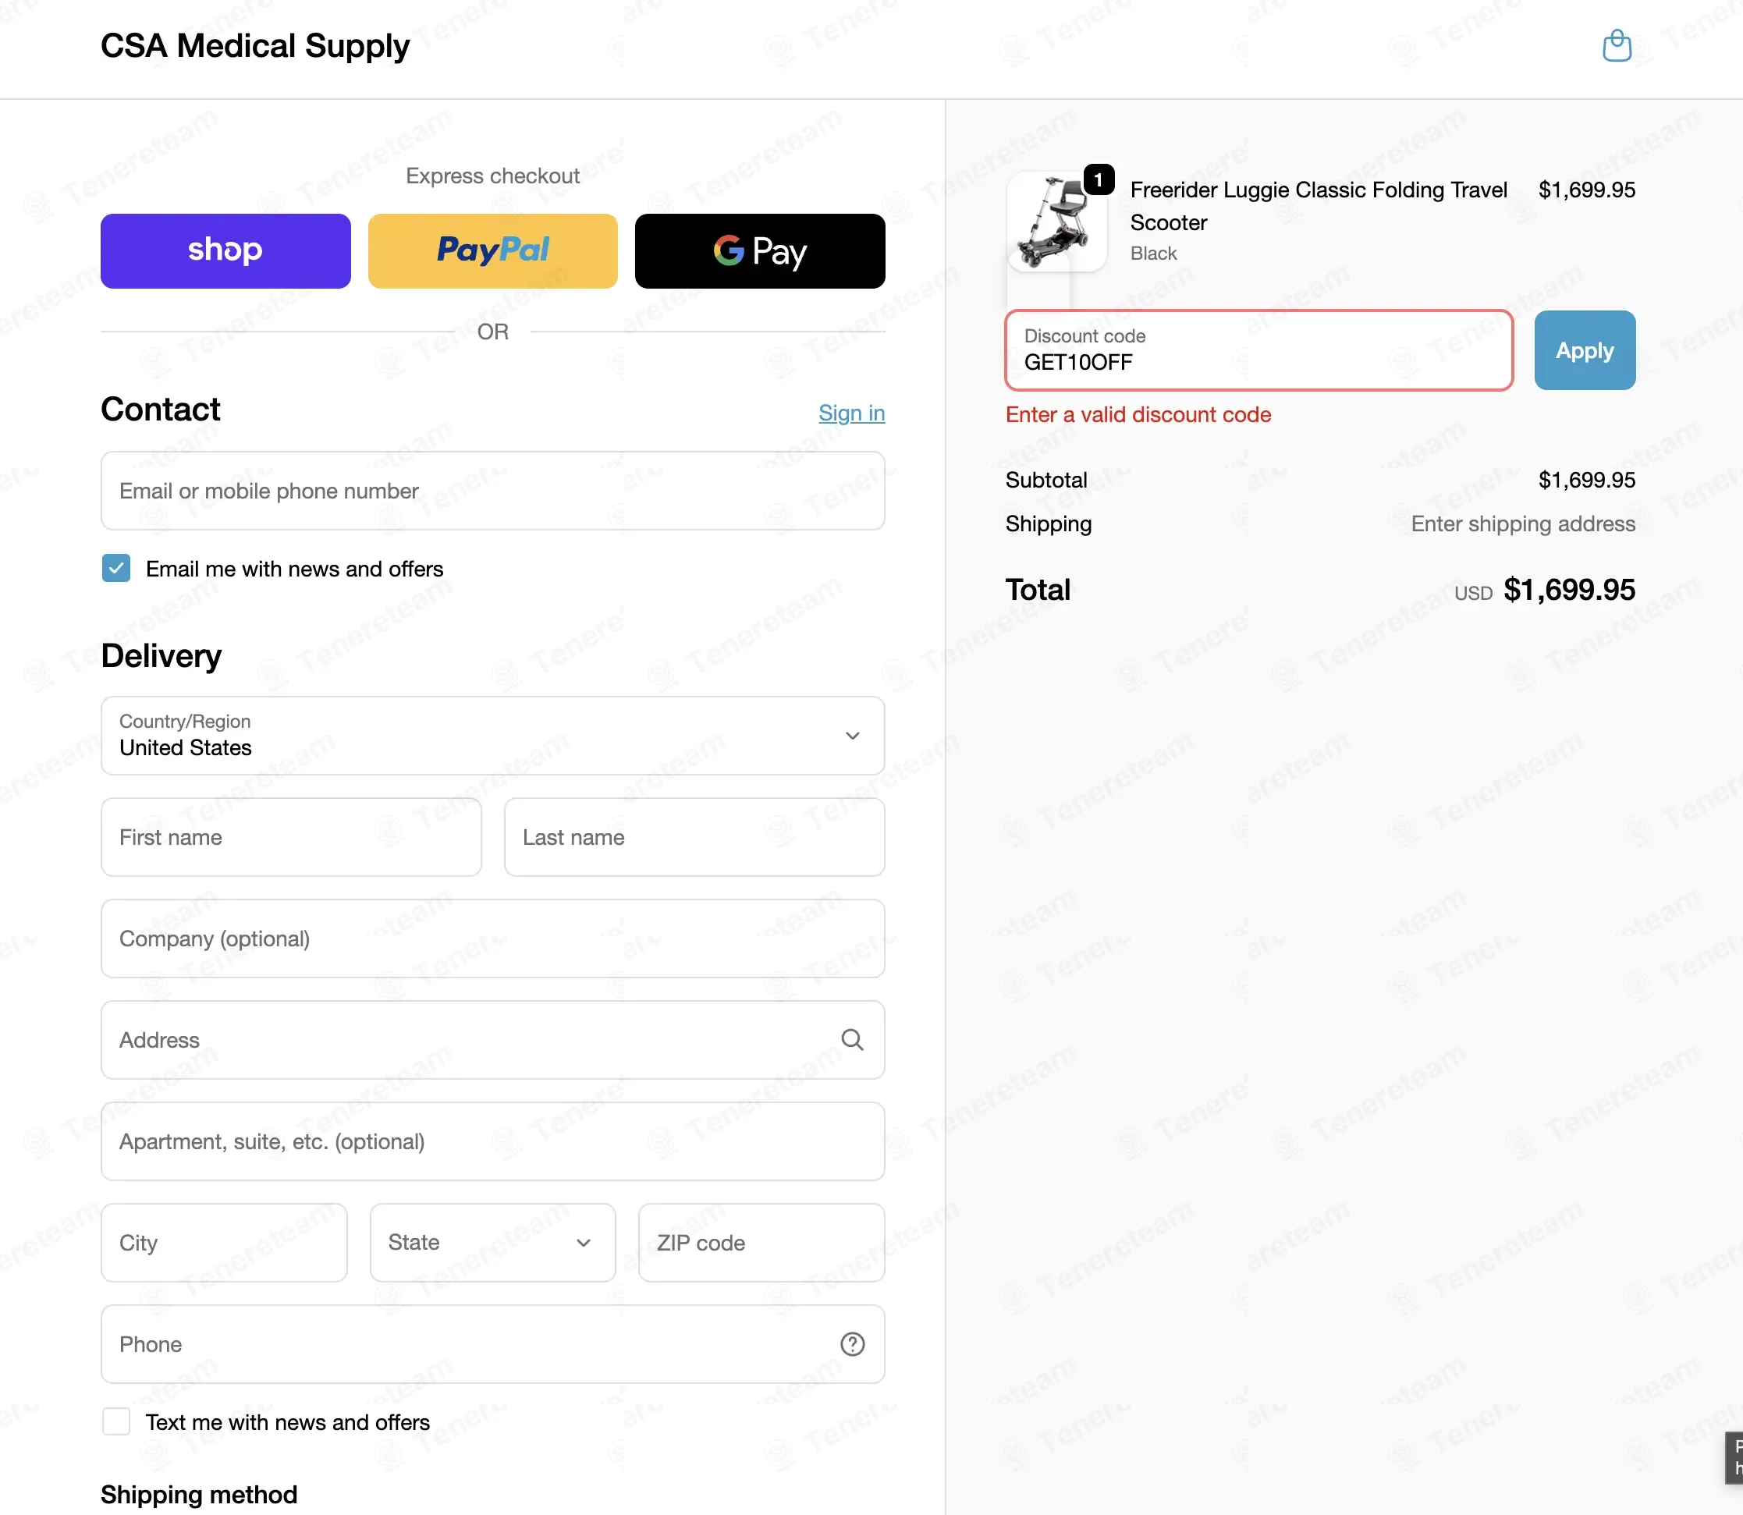Pay with PayPal express button
The image size is (1743, 1515).
(x=493, y=251)
